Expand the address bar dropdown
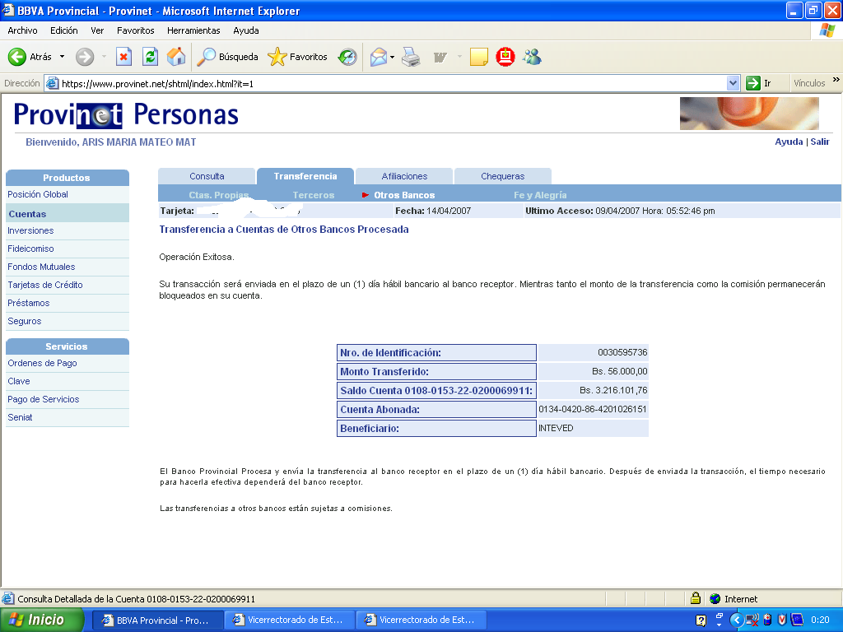This screenshot has height=632, width=843. [732, 83]
